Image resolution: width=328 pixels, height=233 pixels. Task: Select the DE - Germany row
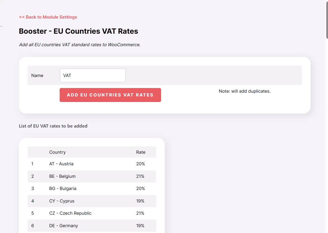tap(92, 226)
